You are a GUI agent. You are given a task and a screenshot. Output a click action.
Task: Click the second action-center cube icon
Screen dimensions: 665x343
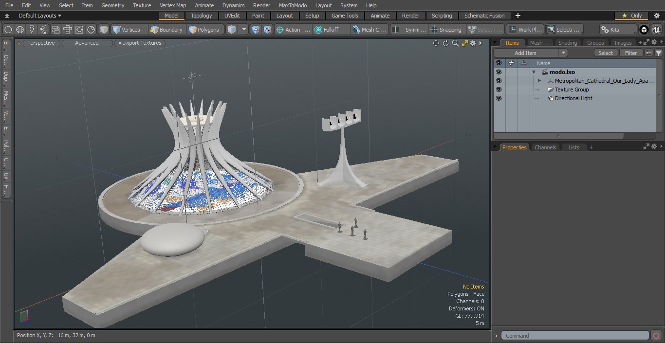point(268,30)
